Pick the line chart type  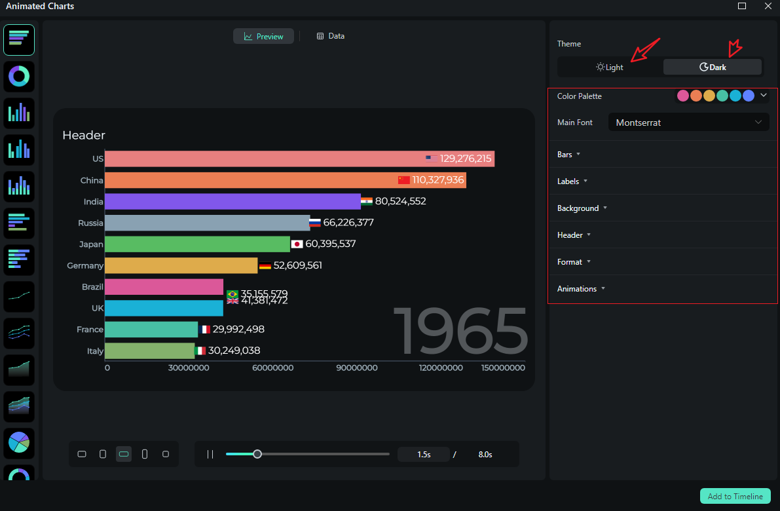pos(18,297)
